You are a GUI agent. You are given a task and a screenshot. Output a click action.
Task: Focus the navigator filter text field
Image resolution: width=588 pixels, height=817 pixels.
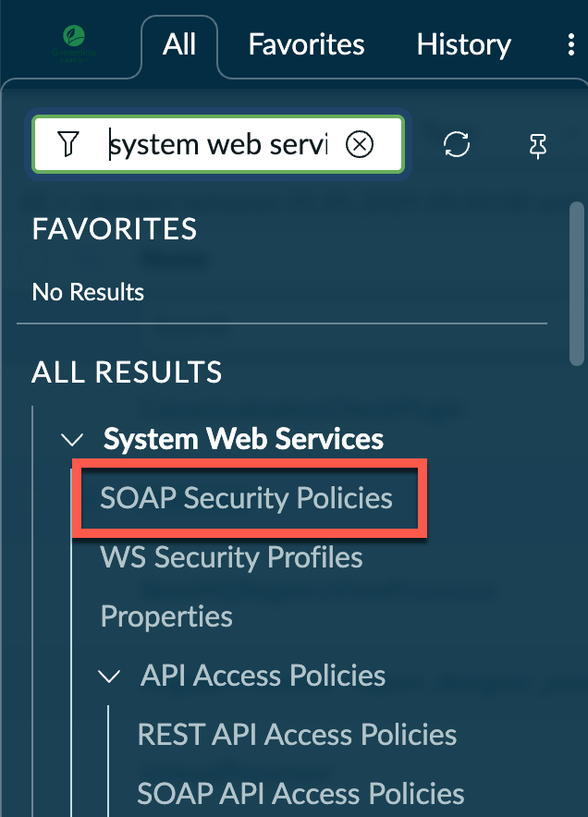tap(219, 144)
